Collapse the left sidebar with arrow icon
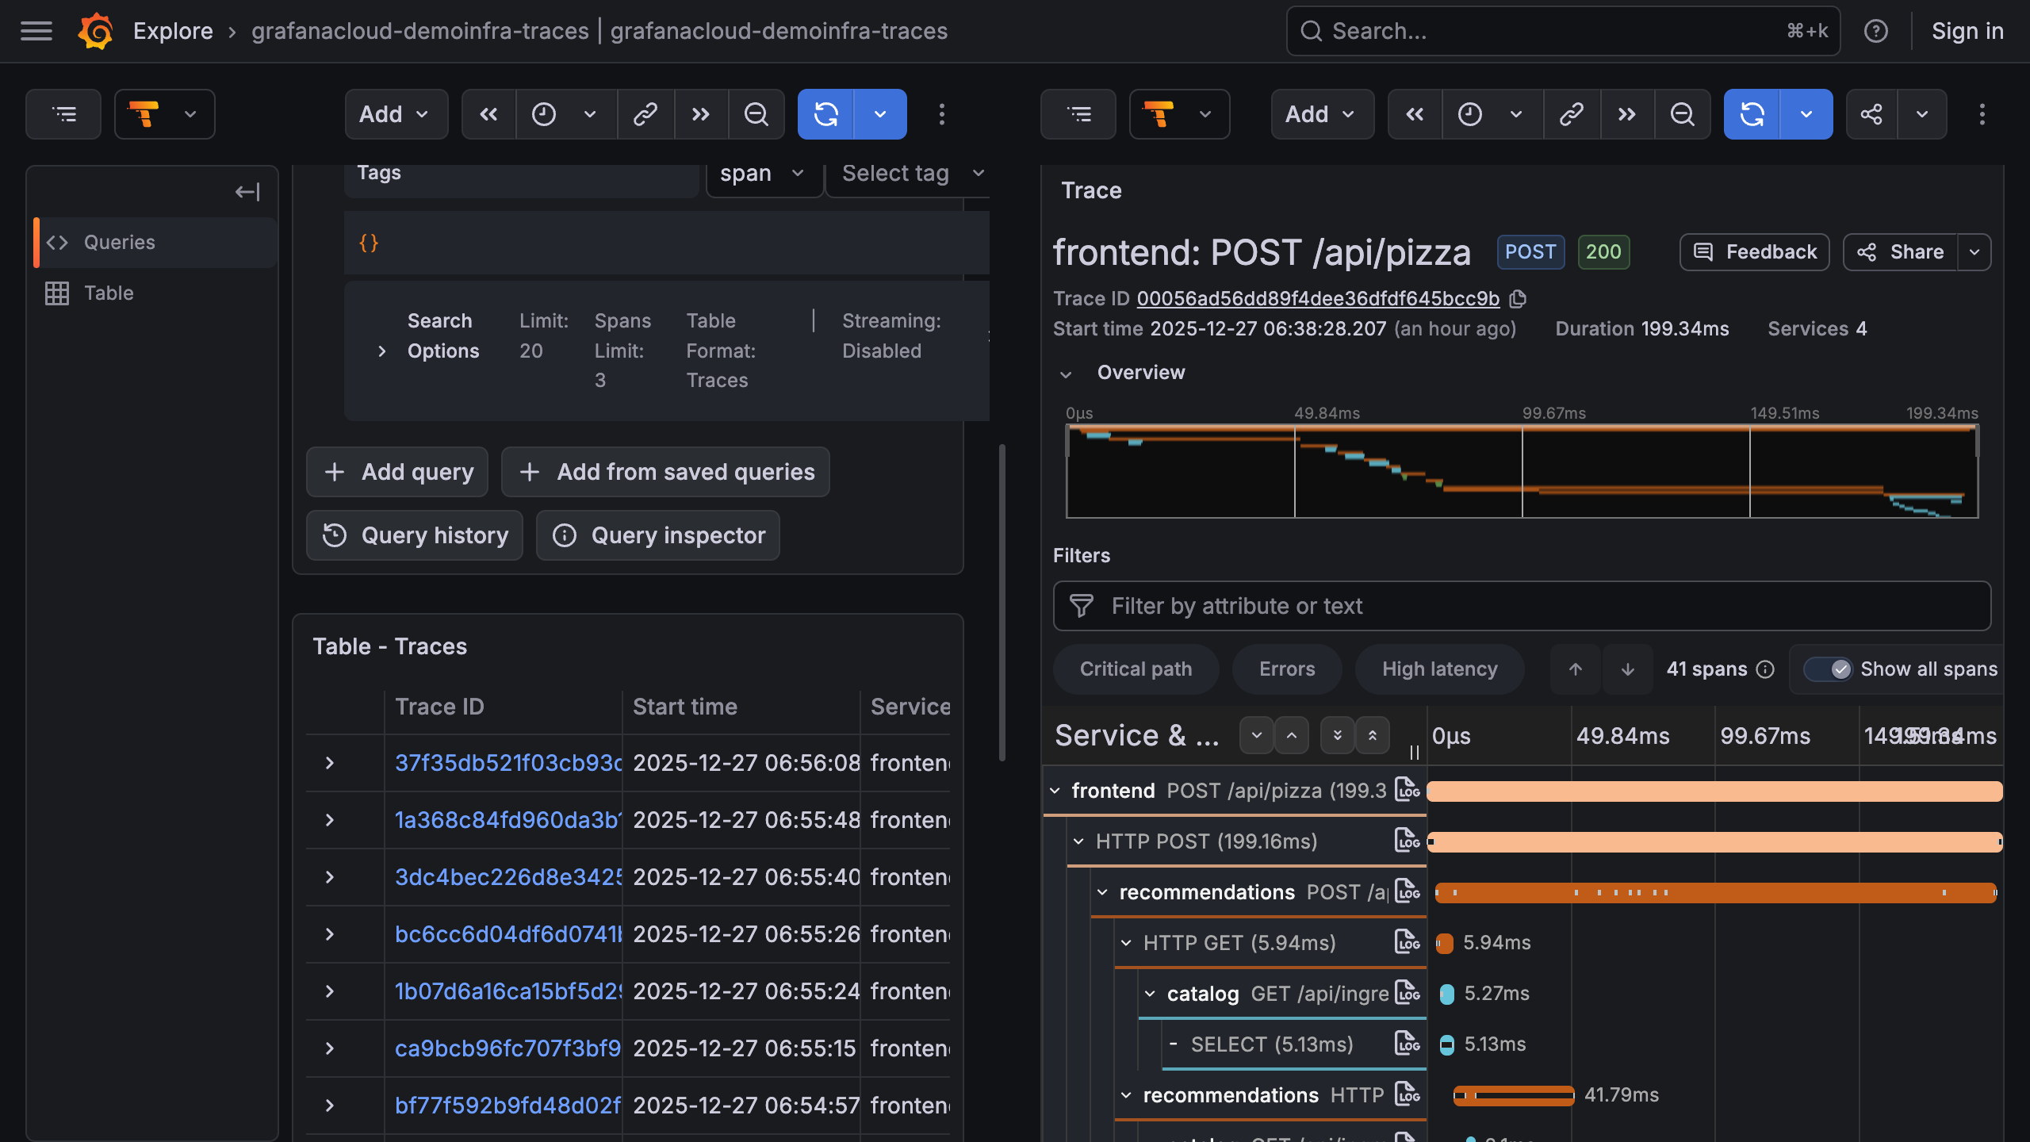Viewport: 2030px width, 1142px height. click(x=247, y=192)
